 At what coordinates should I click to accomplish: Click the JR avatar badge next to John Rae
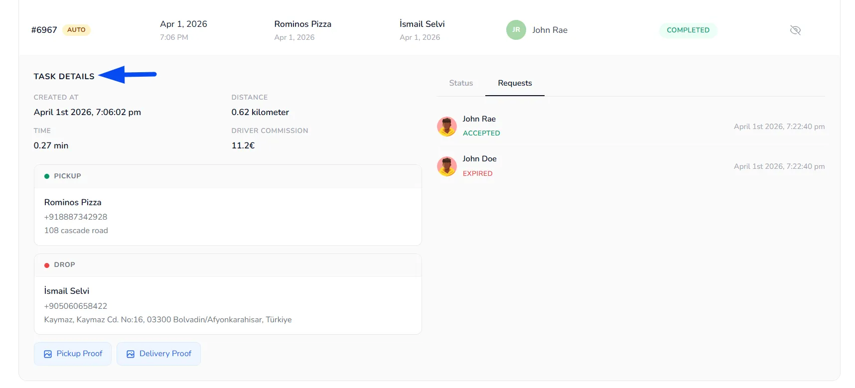(516, 30)
